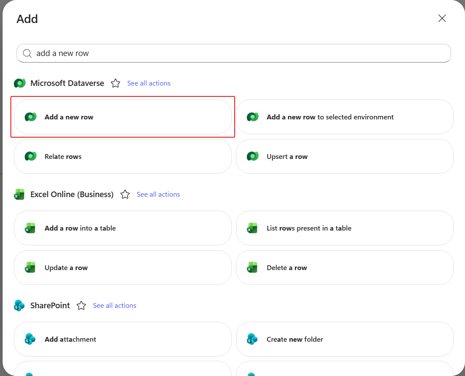The height and width of the screenshot is (376, 465).
Task: Close the Add dialog
Action: (442, 18)
